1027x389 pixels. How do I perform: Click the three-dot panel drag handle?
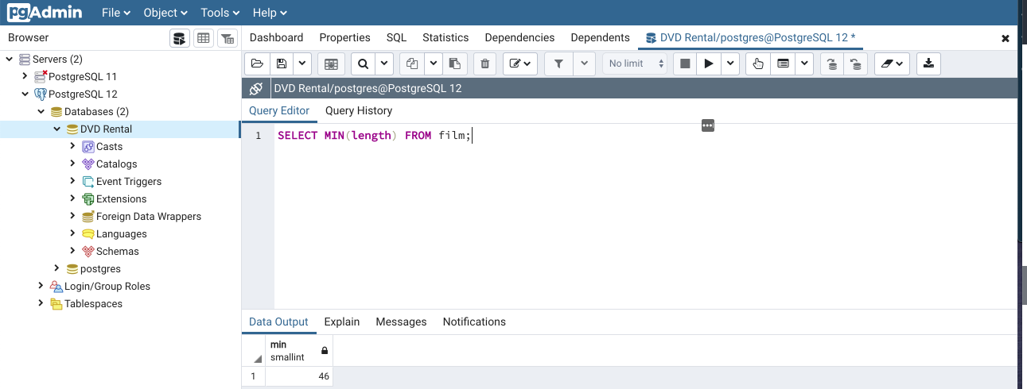coord(708,125)
